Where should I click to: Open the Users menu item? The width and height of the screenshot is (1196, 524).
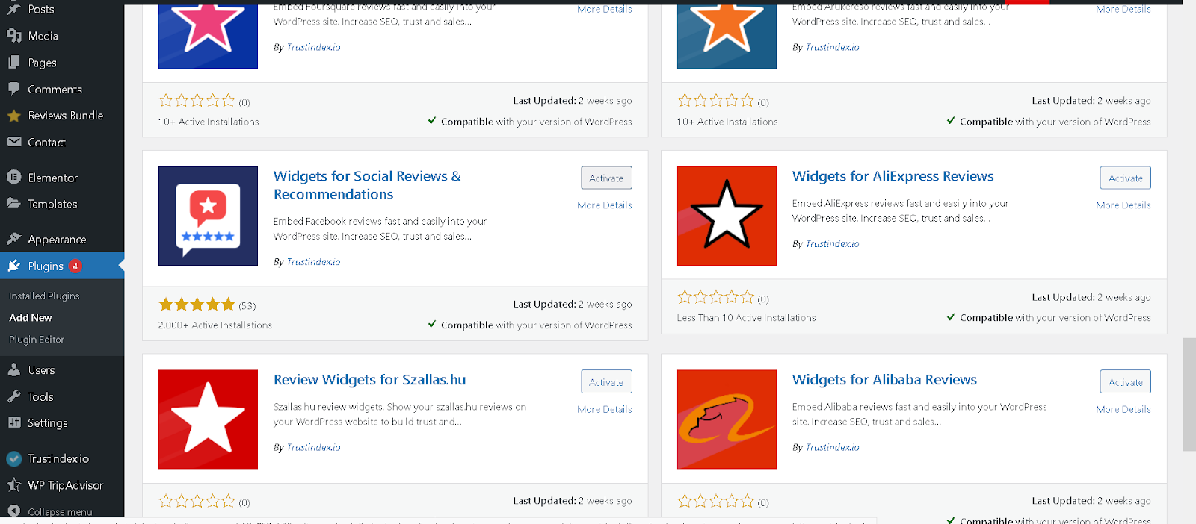(41, 370)
